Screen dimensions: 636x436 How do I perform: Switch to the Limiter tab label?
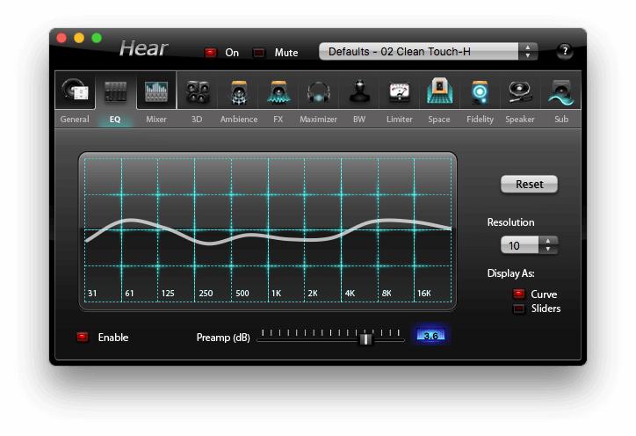point(400,120)
